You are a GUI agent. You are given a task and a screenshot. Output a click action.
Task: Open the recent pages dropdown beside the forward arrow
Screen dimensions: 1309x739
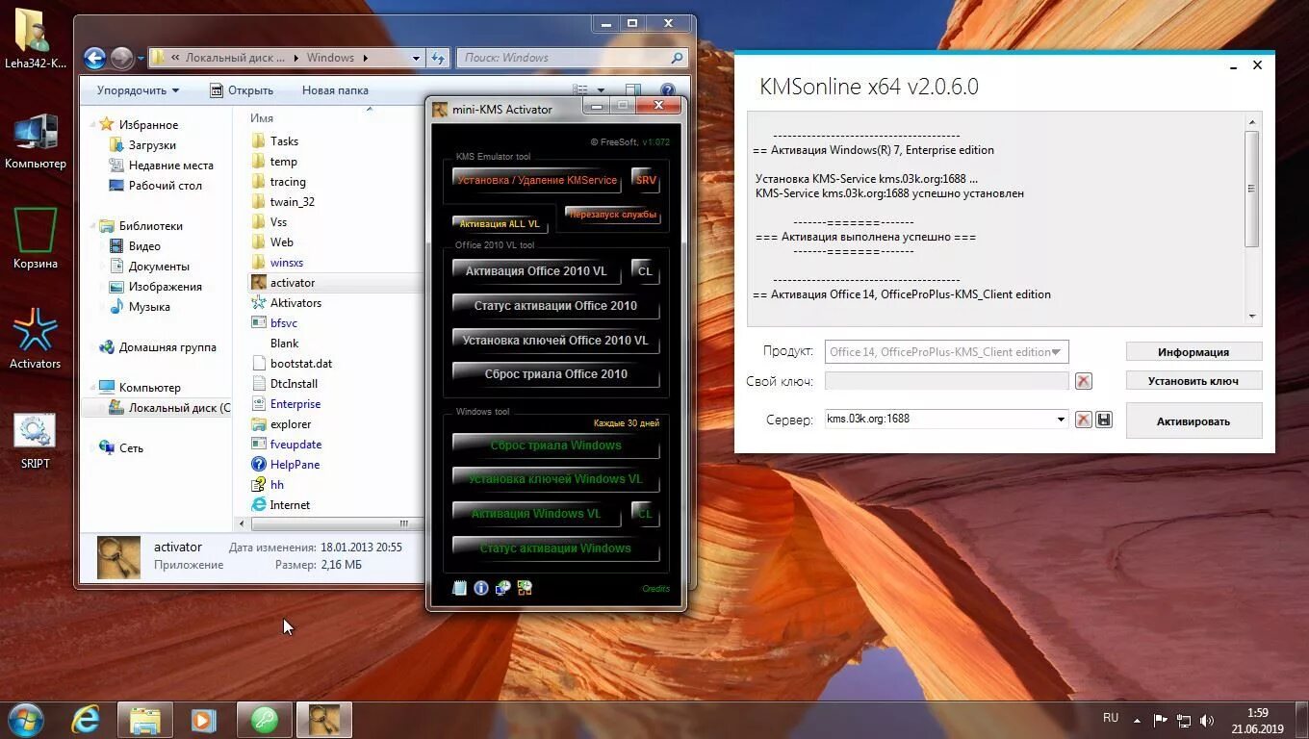point(141,58)
